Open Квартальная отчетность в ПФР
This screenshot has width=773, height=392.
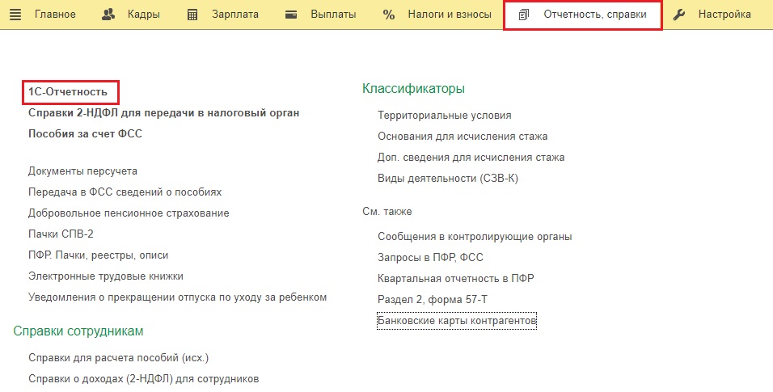click(455, 279)
